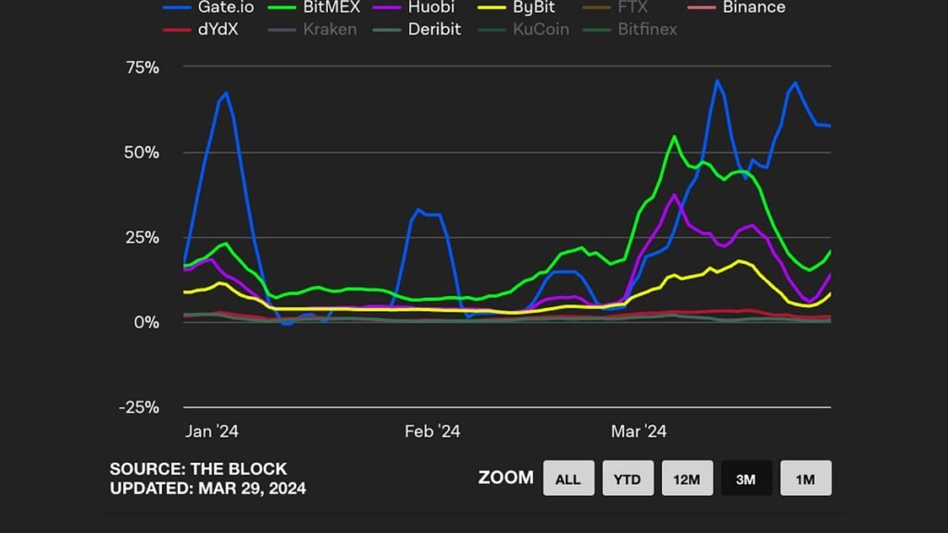Select the 12M zoom button

tap(687, 478)
